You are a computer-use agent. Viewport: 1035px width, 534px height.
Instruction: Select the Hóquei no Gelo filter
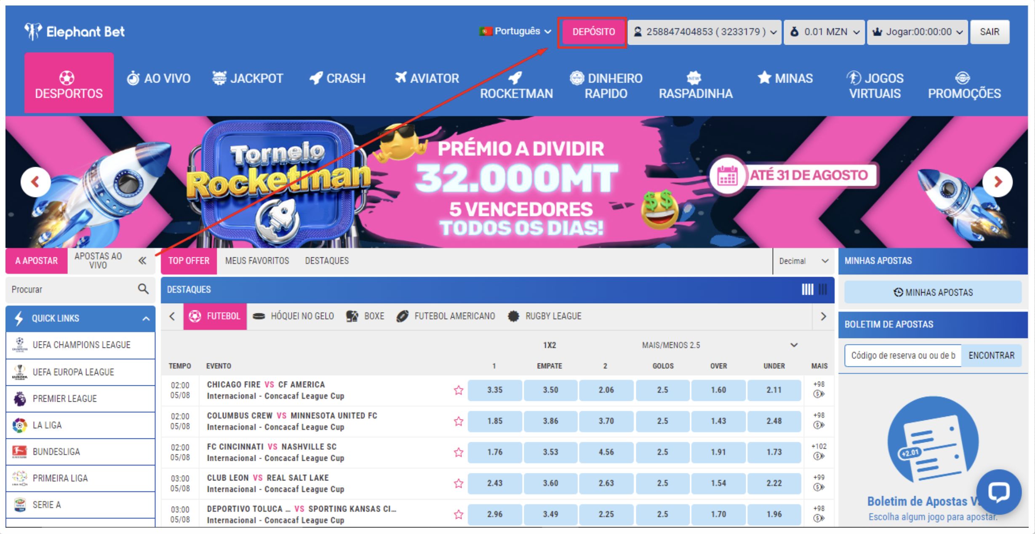[293, 316]
